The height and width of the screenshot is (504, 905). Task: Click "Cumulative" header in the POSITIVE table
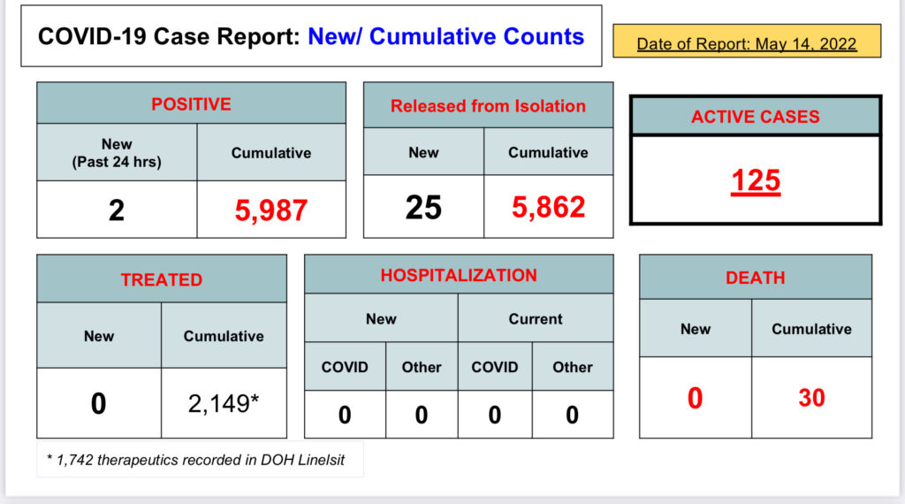pos(271,153)
